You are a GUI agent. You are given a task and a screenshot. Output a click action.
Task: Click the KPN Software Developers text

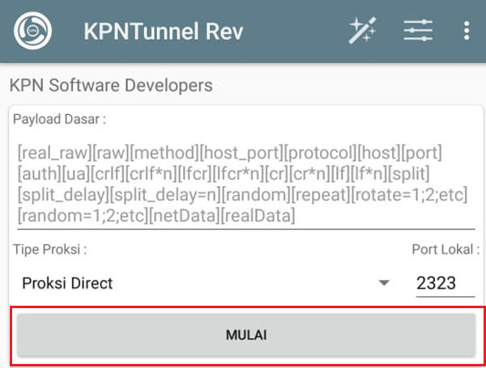click(x=111, y=86)
